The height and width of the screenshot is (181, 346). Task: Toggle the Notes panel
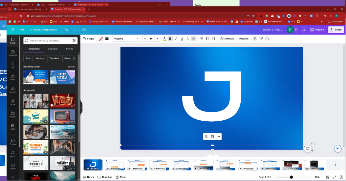[88, 177]
